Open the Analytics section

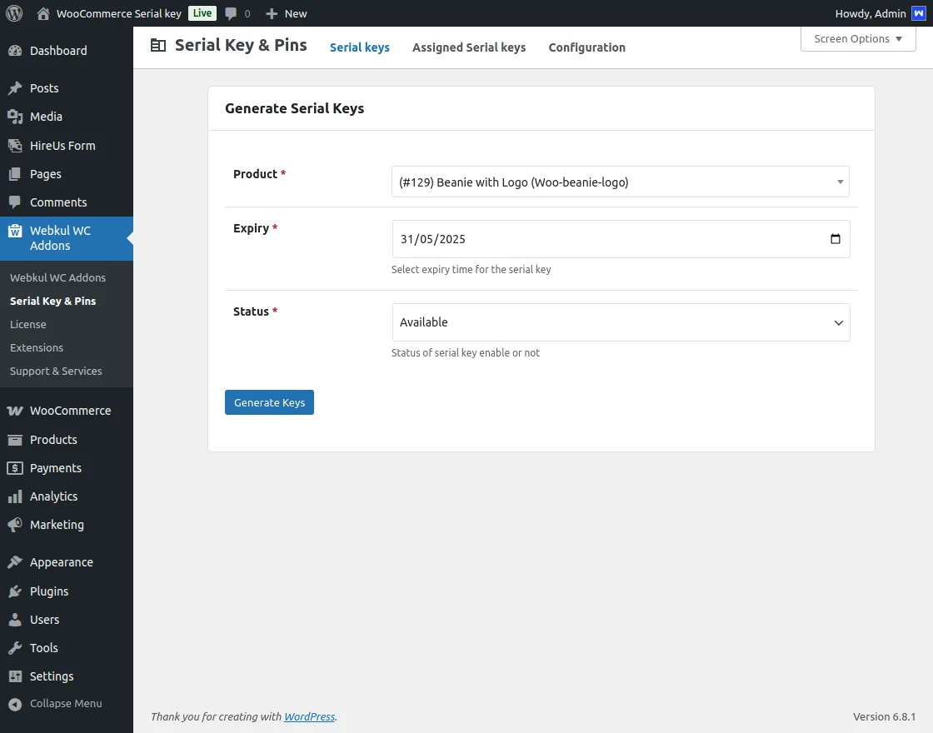[x=53, y=496]
